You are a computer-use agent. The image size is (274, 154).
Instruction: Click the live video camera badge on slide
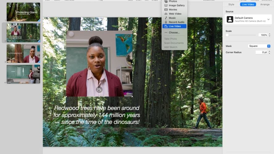pos(99,90)
